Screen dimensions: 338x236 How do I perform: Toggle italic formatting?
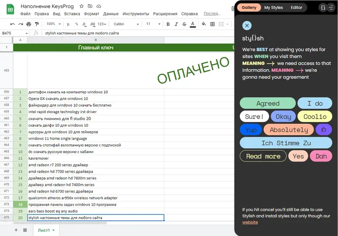pyautogui.click(x=176, y=24)
